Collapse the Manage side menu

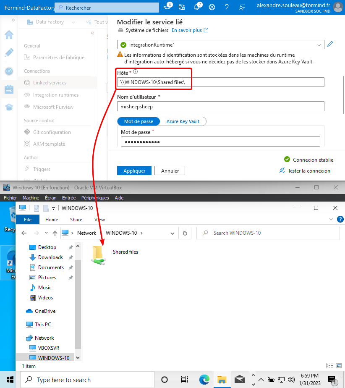[x=92, y=33]
